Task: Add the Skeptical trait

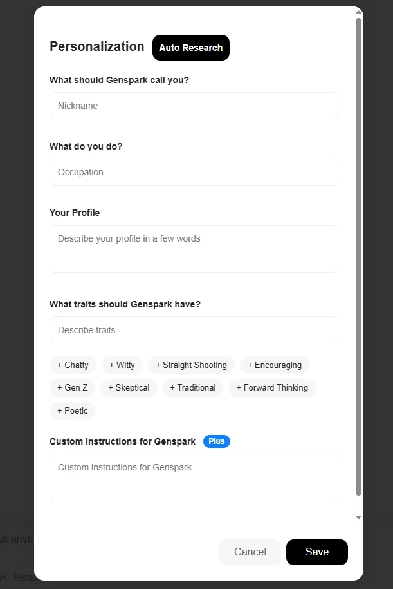Action: [x=129, y=388]
